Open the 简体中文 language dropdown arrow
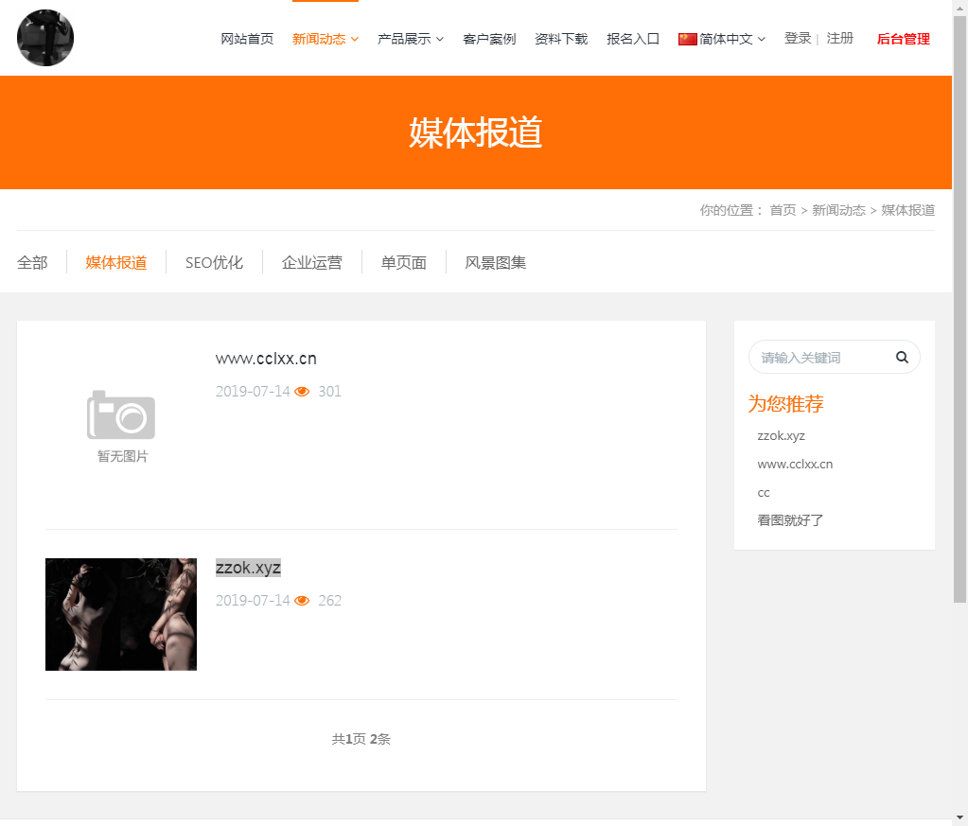The image size is (968, 826). [x=762, y=39]
